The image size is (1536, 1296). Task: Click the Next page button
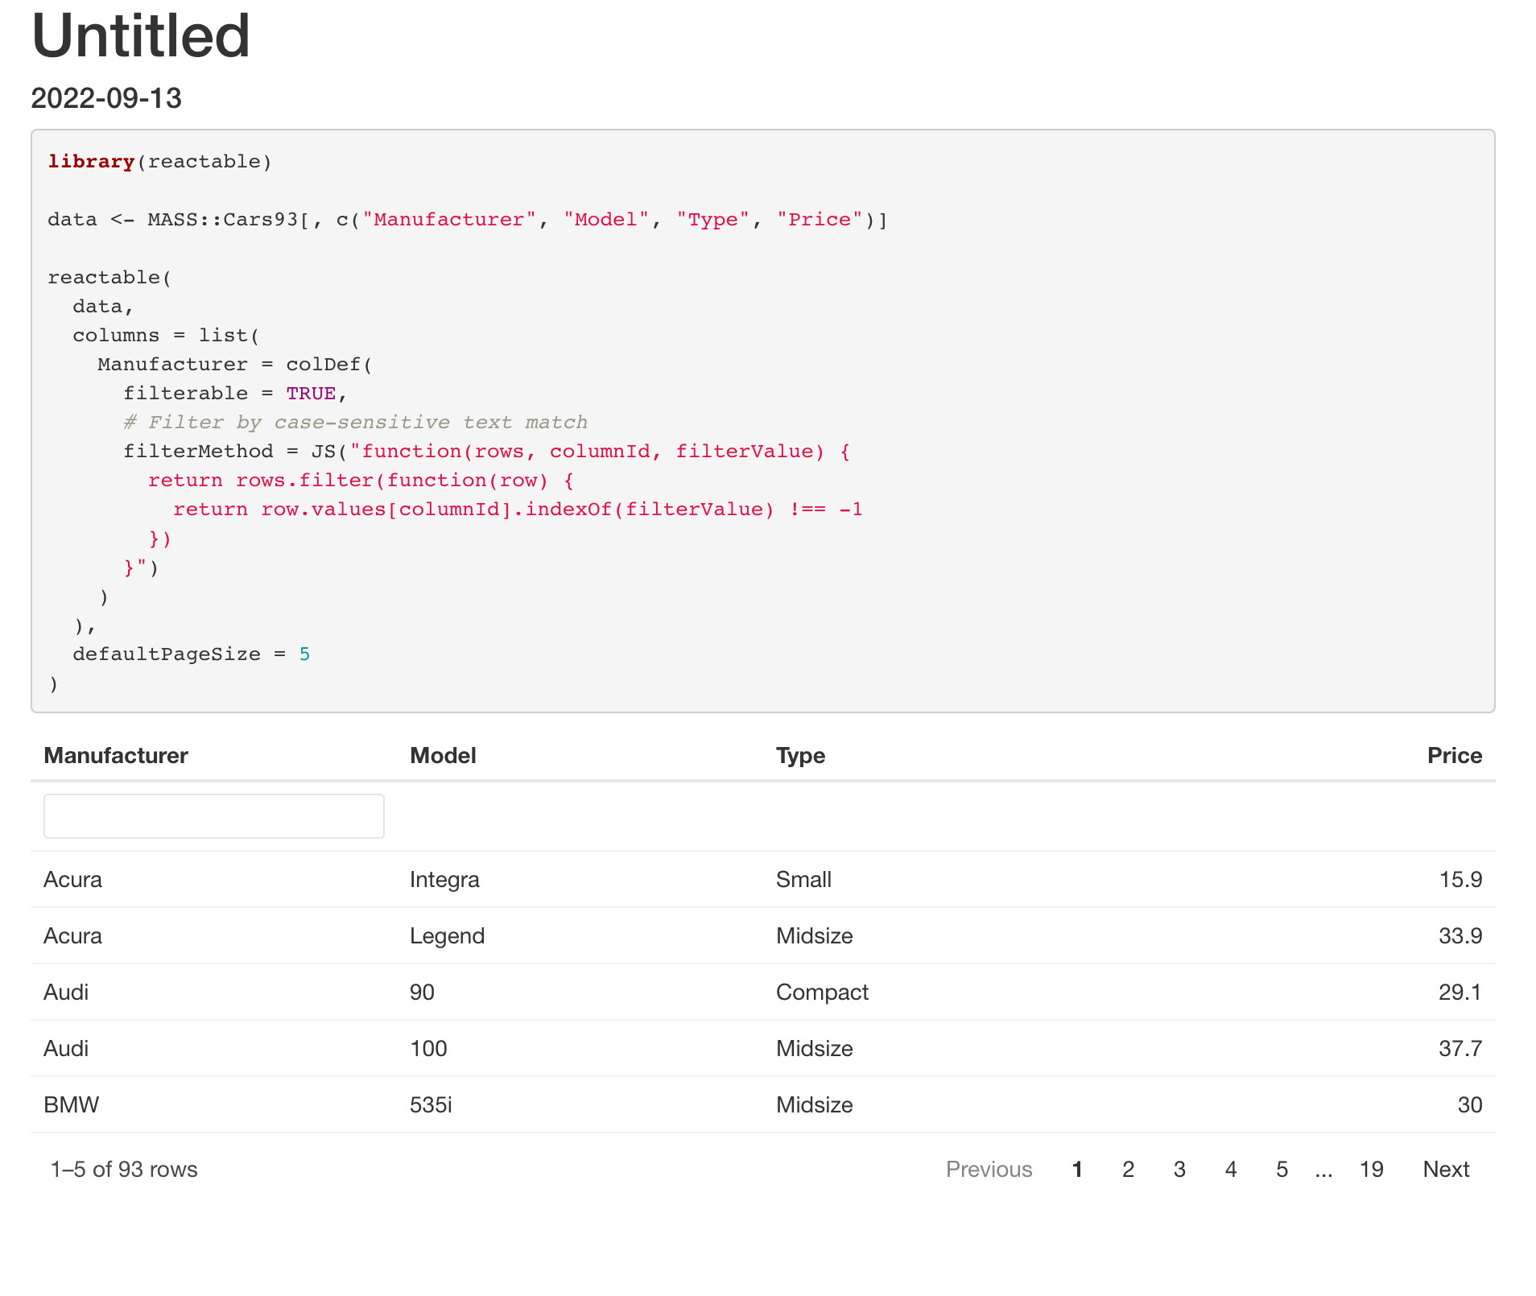[1446, 1170]
